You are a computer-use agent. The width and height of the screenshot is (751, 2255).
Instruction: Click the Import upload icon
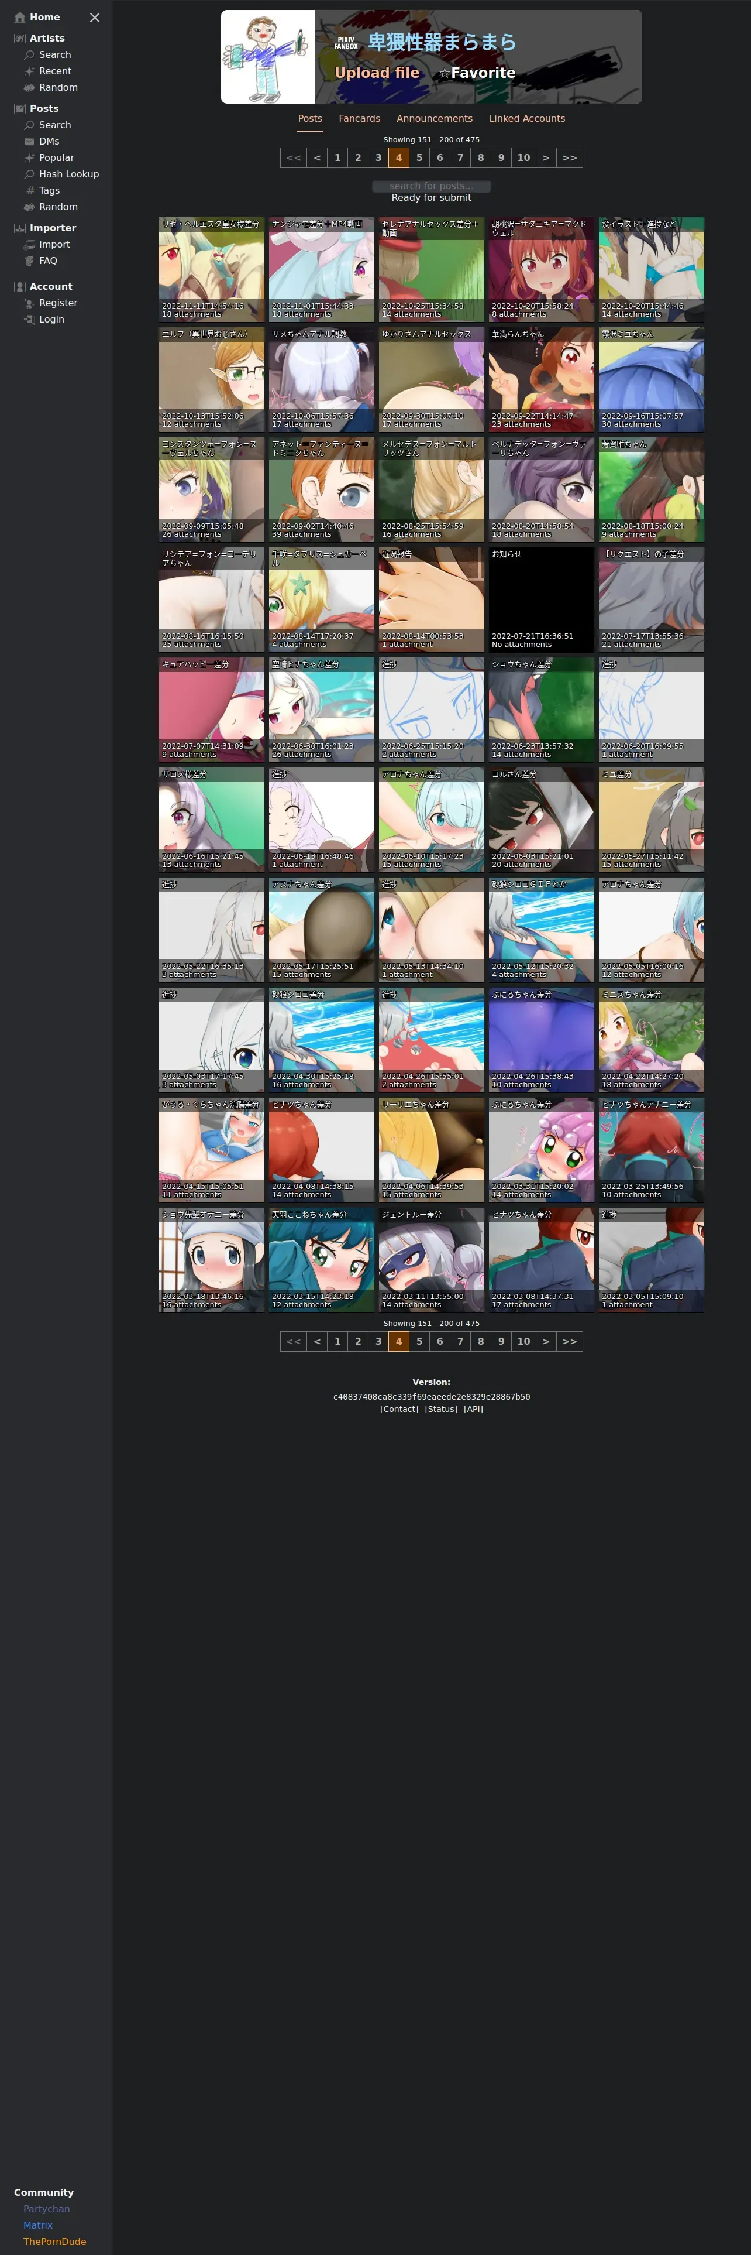point(30,245)
